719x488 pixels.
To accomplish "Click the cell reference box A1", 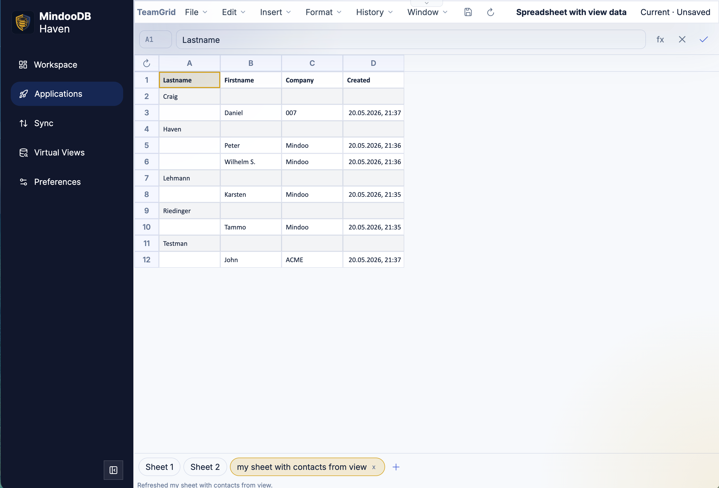I will click(x=155, y=40).
